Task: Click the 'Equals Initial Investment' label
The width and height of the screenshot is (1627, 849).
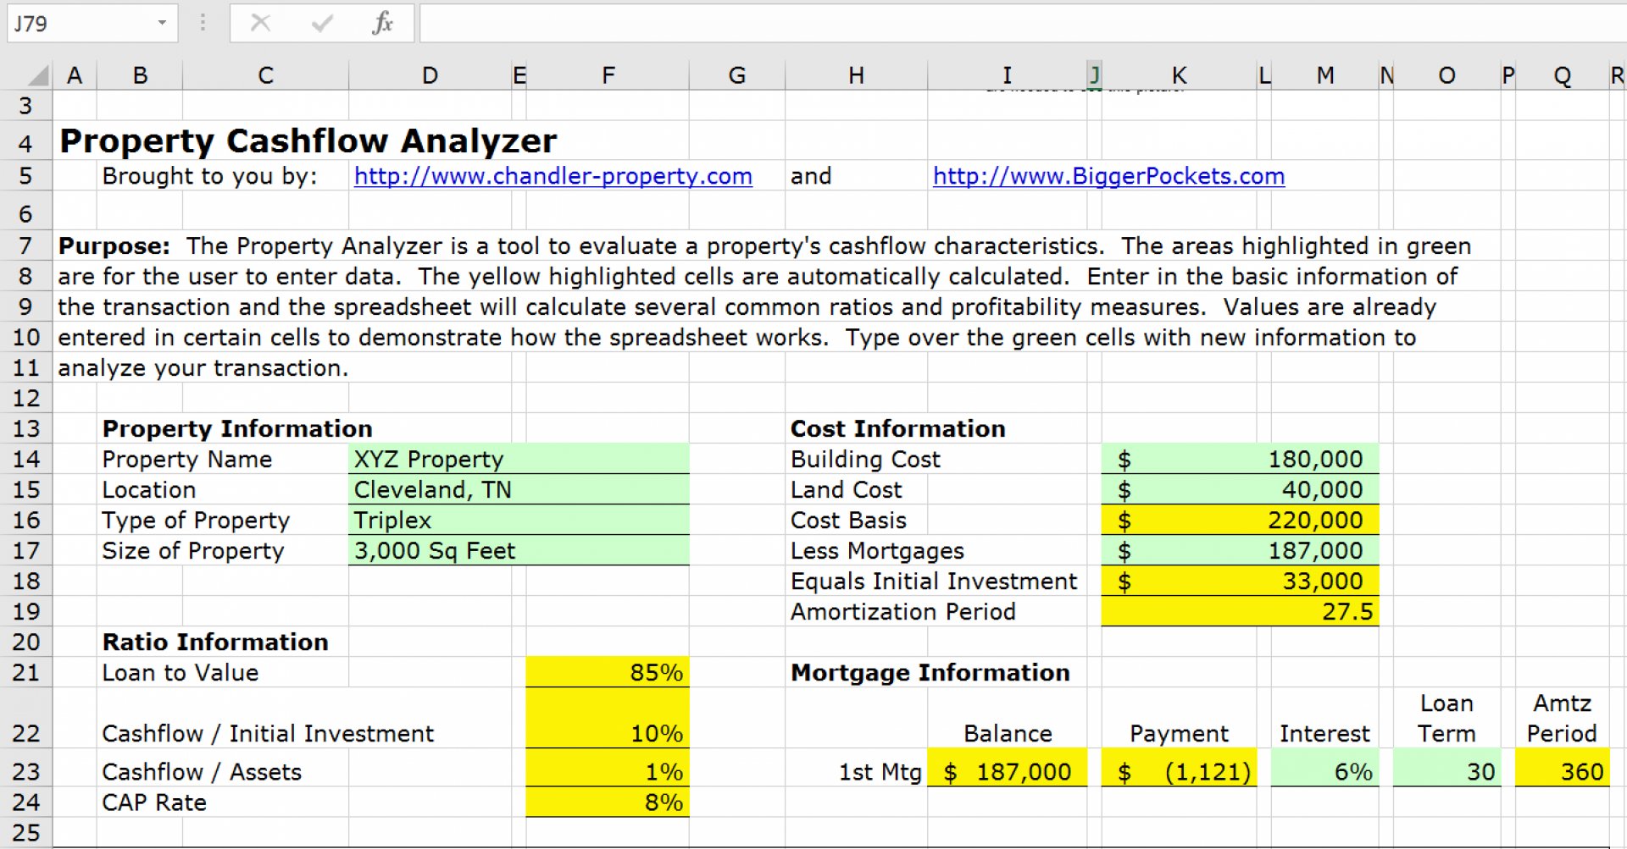Action: 934,581
